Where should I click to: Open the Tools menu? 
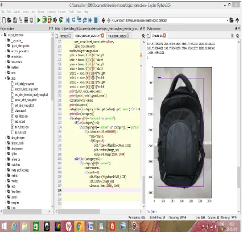pyautogui.click(x=71, y=12)
